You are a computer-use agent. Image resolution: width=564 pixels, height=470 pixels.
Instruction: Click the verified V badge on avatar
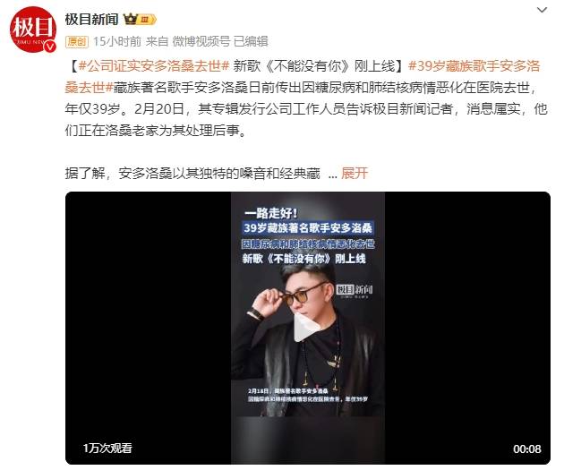click(50, 46)
